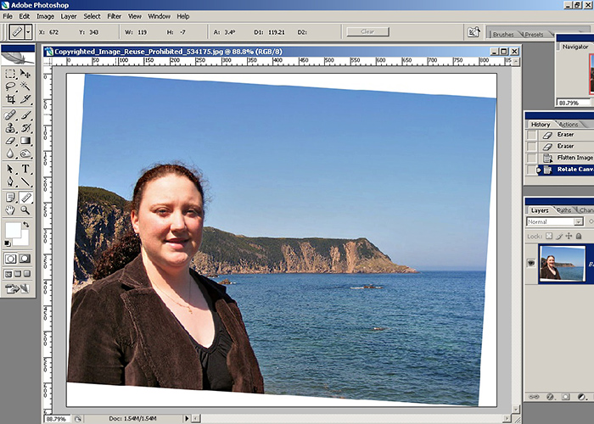Open the Edit menu
This screenshot has width=594, height=424.
[x=25, y=16]
